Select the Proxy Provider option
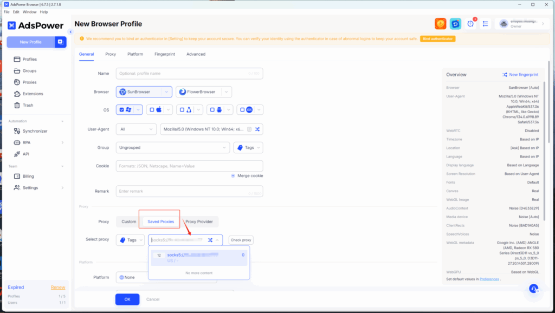The width and height of the screenshot is (555, 313). point(199,221)
